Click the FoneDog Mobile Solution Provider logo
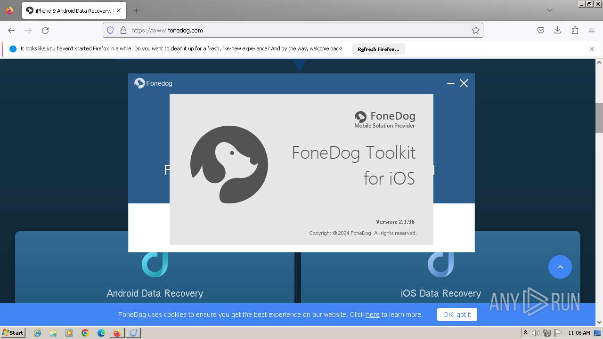The height and width of the screenshot is (339, 603). pyautogui.click(x=385, y=120)
